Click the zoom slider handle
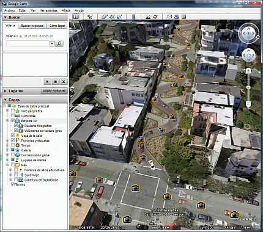Image resolution: width=263 pixels, height=232 pixels. (x=248, y=87)
